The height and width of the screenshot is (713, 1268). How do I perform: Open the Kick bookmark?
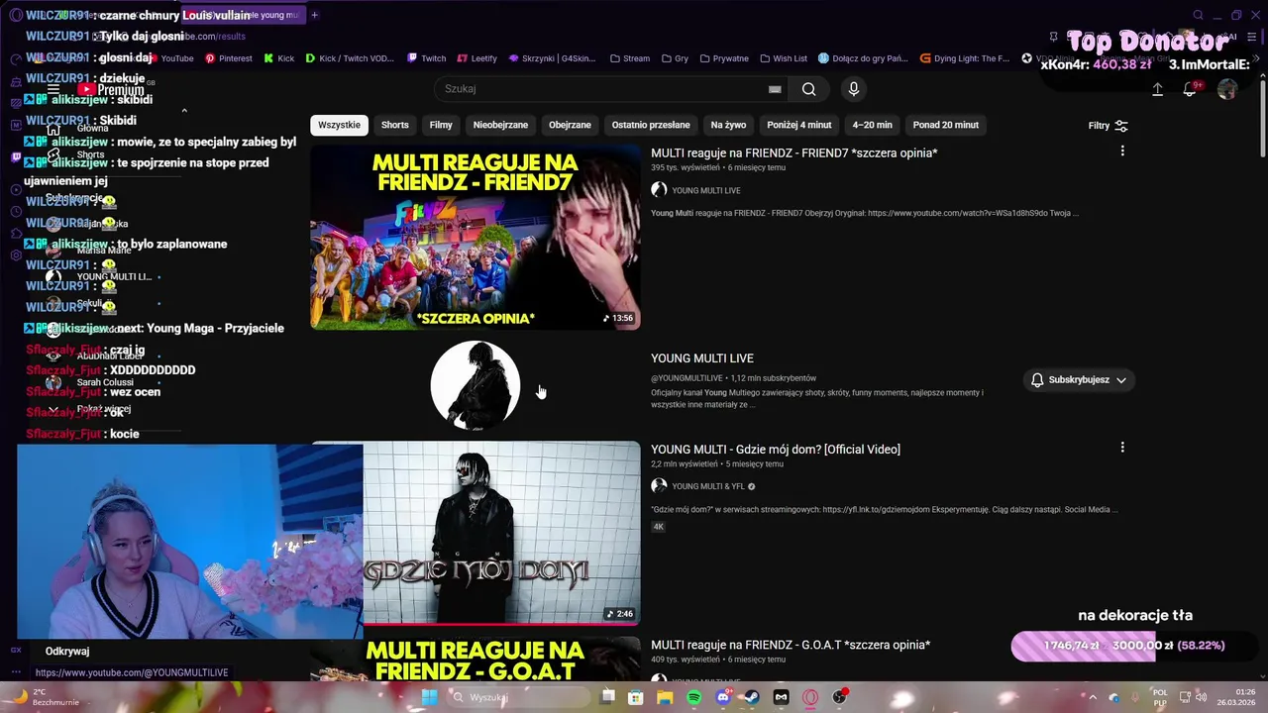click(278, 58)
